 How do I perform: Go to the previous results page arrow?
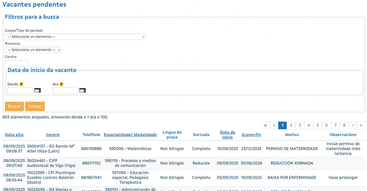point(274,125)
